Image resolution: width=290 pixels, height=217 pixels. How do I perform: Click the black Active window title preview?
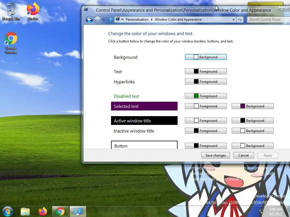tap(144, 120)
